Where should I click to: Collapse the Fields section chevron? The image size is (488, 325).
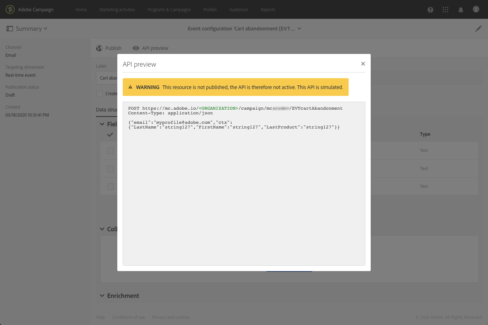pyautogui.click(x=102, y=124)
